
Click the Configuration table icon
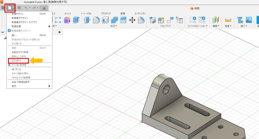202,20
